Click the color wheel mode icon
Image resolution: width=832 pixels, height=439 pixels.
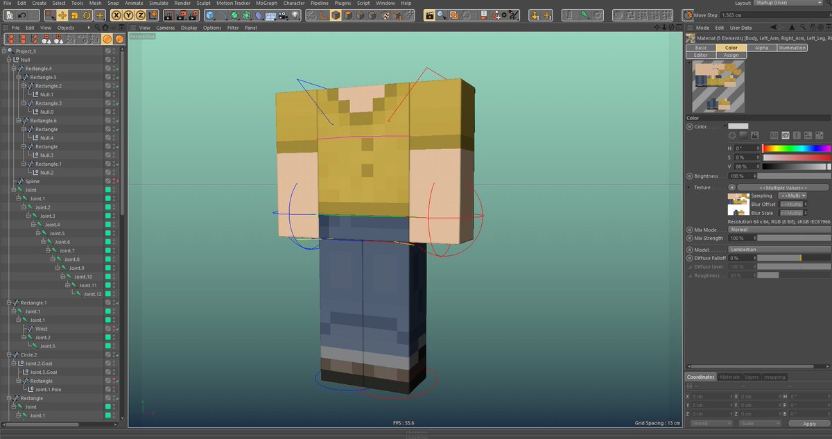point(732,135)
